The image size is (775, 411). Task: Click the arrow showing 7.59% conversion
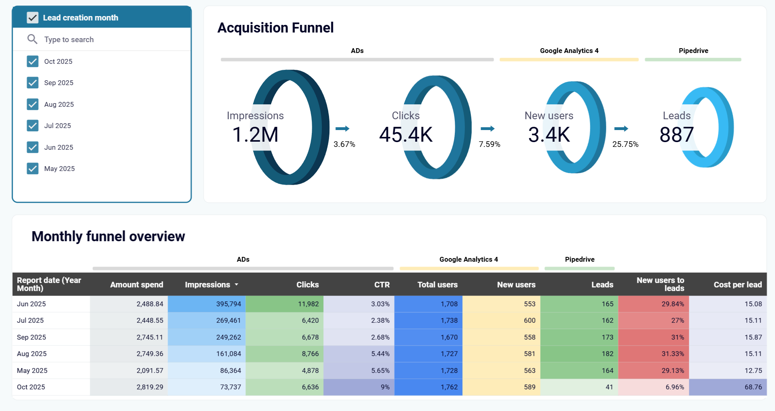coord(489,129)
